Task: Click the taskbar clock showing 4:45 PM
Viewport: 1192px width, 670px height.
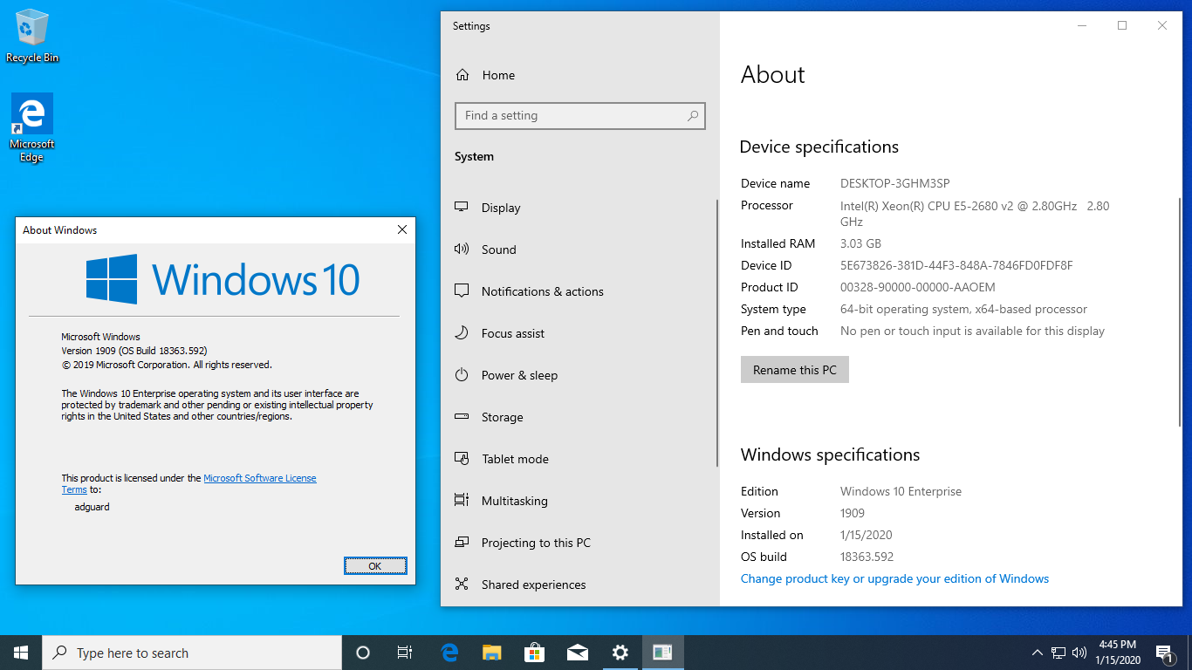Action: 1117,653
